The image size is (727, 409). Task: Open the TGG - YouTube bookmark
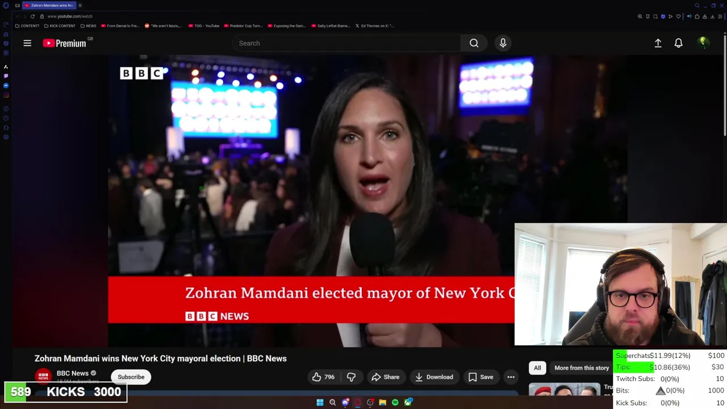tap(203, 26)
